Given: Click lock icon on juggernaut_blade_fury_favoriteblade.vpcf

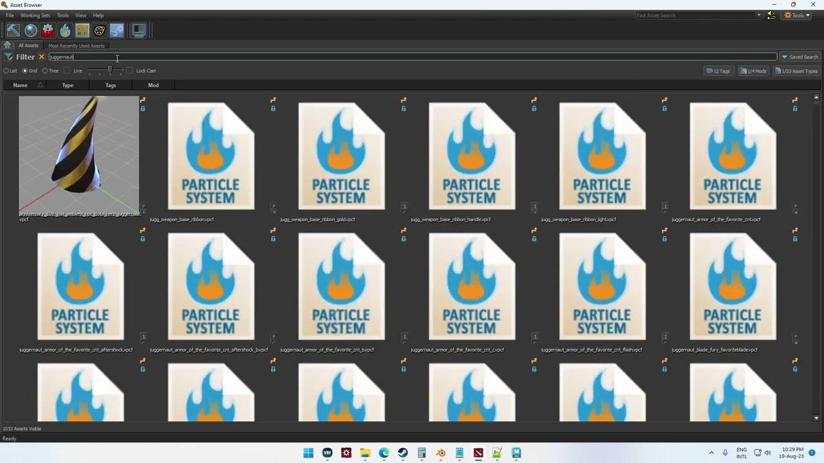Looking at the screenshot, I should click(x=795, y=239).
